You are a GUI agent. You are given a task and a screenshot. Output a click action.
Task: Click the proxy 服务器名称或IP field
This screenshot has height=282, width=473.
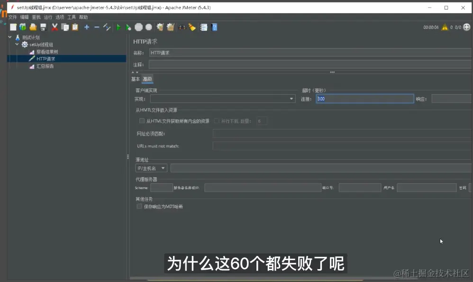coord(263,188)
